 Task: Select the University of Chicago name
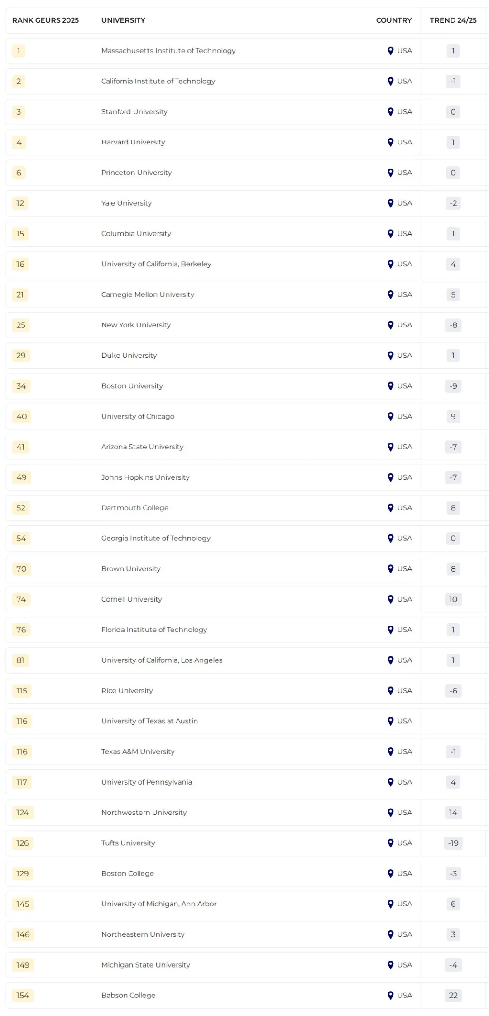[x=138, y=416]
